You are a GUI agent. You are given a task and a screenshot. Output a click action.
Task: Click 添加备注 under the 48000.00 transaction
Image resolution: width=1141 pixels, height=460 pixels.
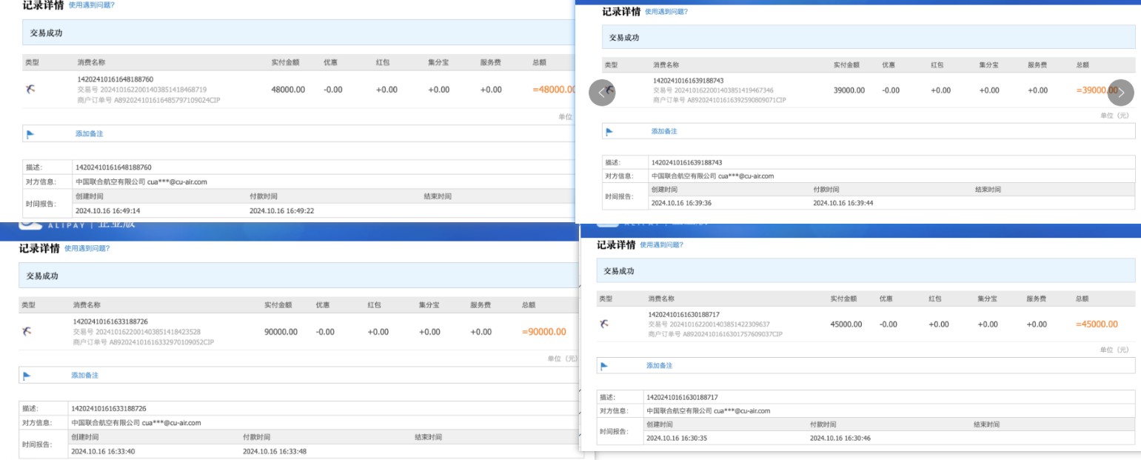pyautogui.click(x=89, y=134)
